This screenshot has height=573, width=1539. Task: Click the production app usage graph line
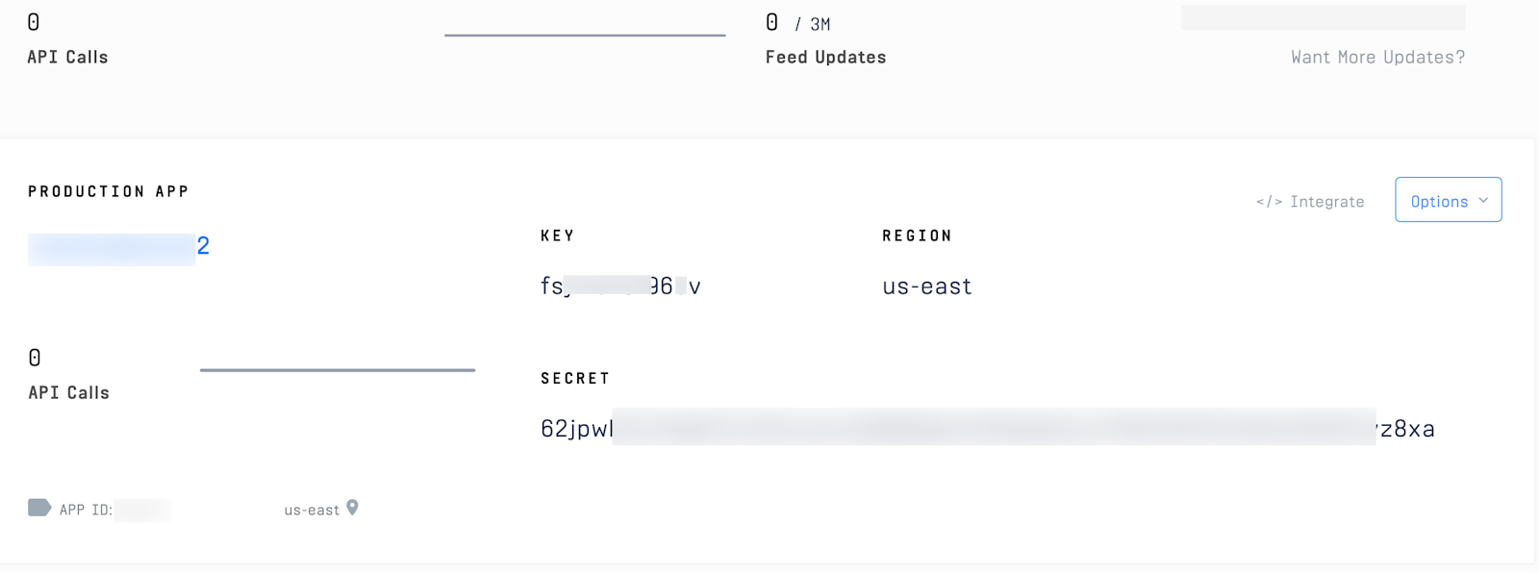337,369
